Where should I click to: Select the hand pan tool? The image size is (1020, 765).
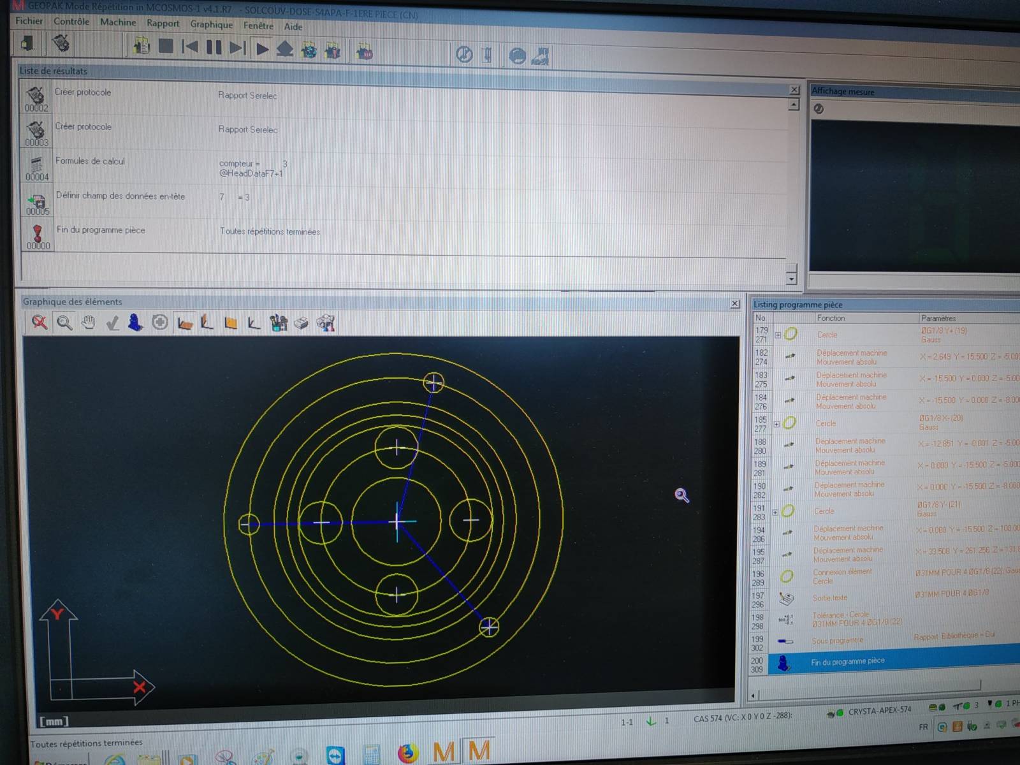tap(89, 323)
